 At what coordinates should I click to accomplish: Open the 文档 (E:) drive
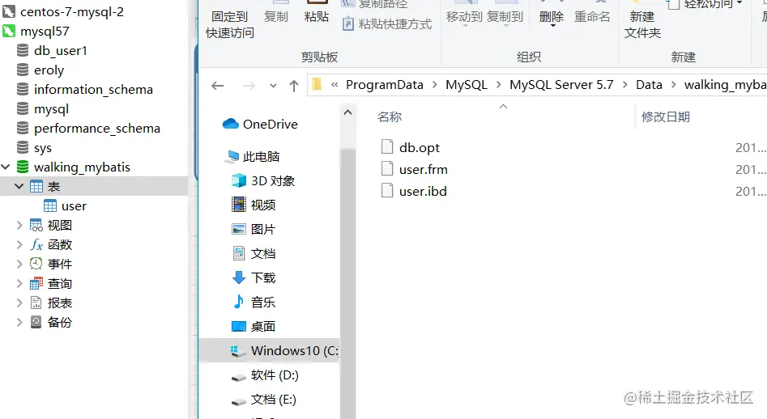(274, 399)
